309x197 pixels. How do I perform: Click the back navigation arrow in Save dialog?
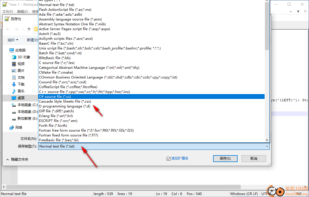click(x=8, y=29)
